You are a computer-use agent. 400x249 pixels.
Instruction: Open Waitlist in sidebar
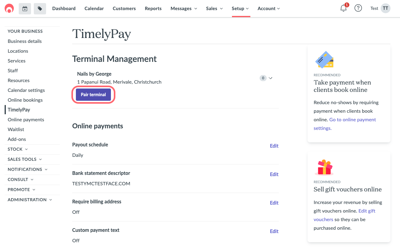click(x=16, y=129)
